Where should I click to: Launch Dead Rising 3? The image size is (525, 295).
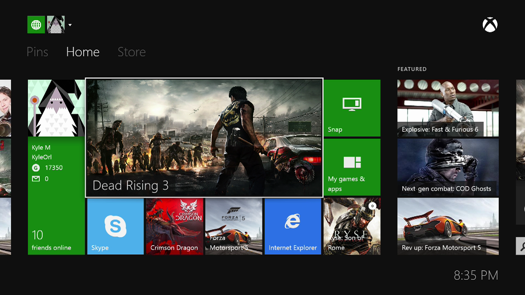tap(204, 137)
